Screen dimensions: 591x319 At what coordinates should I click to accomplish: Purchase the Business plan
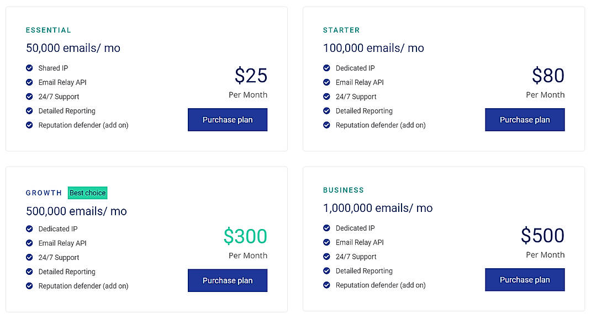point(525,280)
